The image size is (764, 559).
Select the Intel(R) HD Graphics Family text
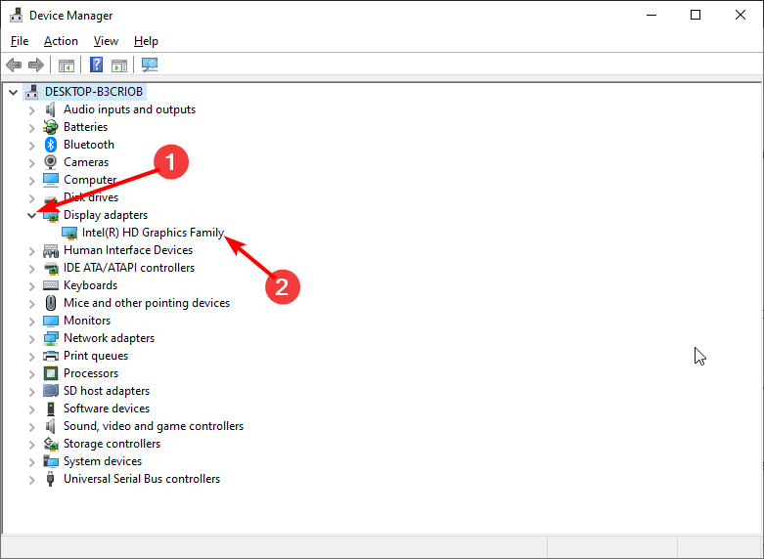(153, 233)
